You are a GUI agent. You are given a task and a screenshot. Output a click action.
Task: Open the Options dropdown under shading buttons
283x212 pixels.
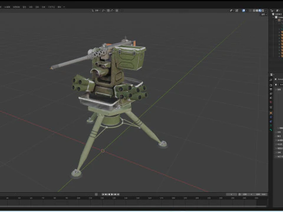tap(264, 15)
